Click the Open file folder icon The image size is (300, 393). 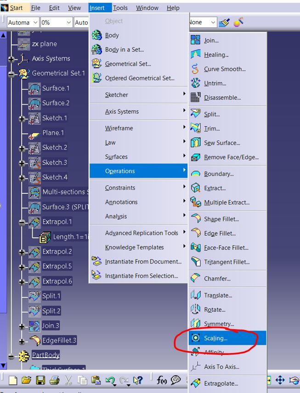click(x=27, y=380)
